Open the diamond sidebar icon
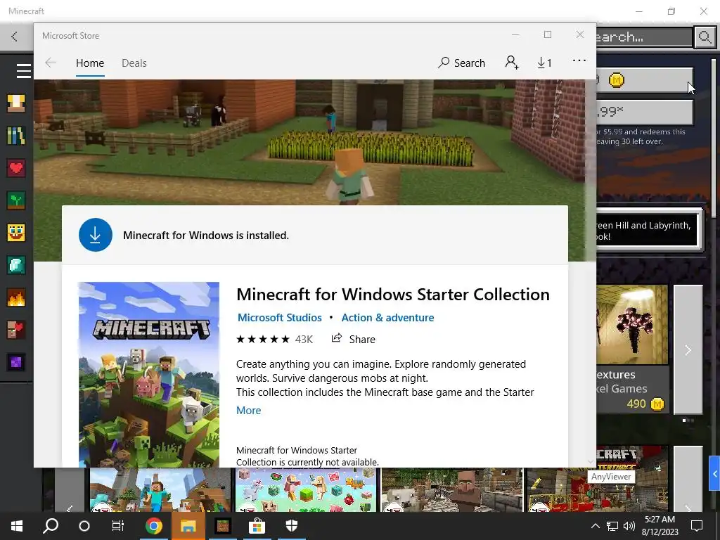Viewport: 720px width, 540px height. pyautogui.click(x=16, y=265)
